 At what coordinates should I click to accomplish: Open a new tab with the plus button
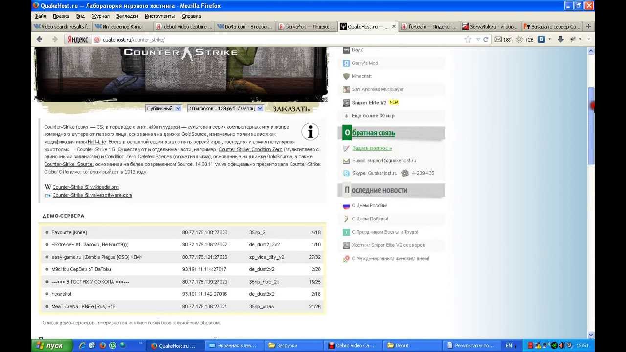(x=588, y=26)
